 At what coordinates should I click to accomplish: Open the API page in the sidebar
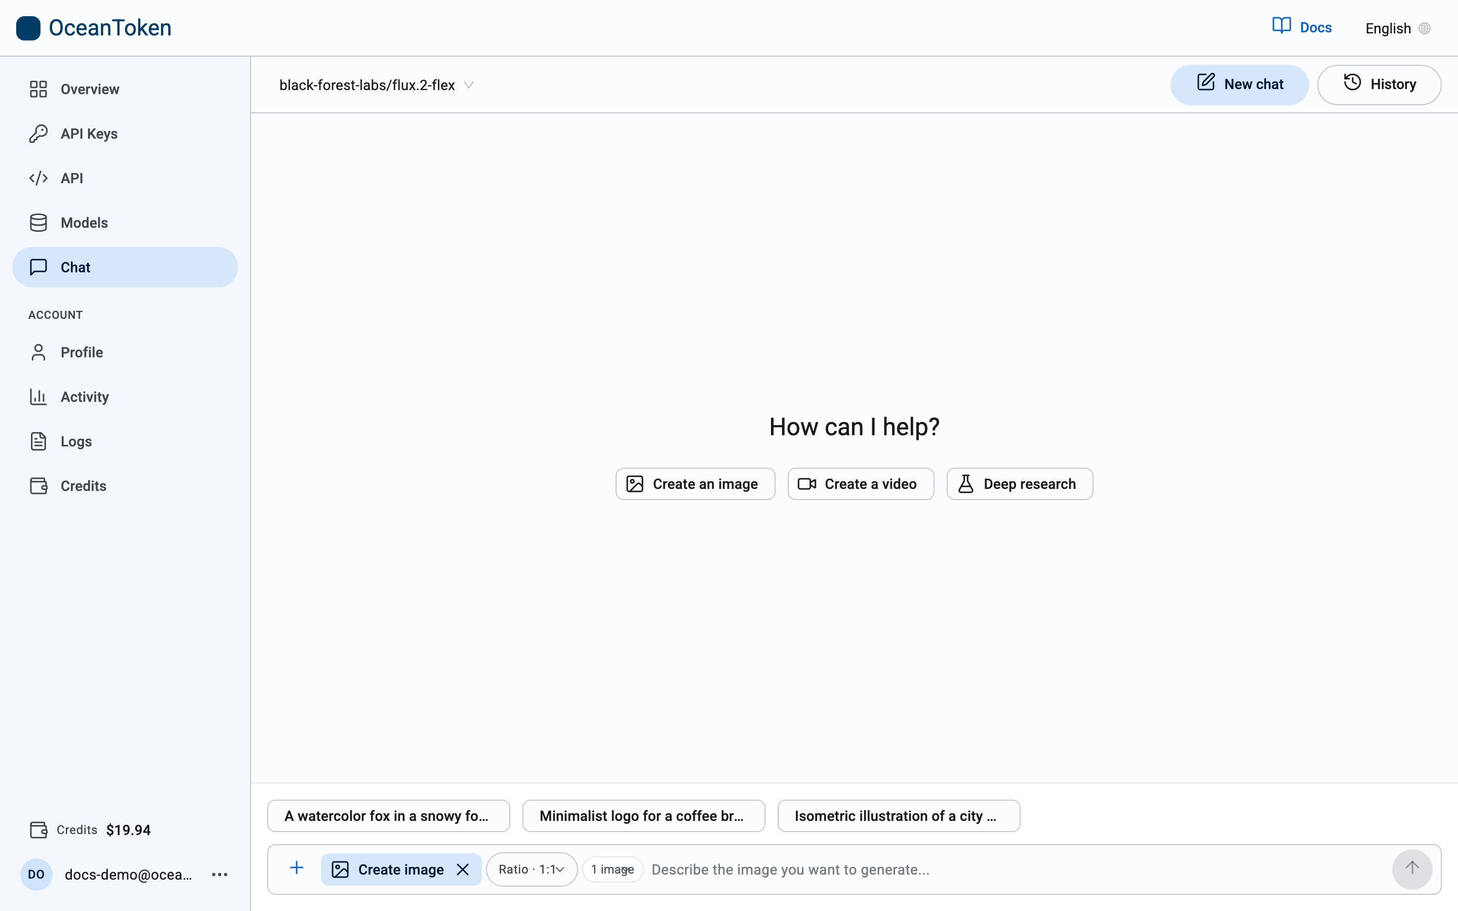125,178
